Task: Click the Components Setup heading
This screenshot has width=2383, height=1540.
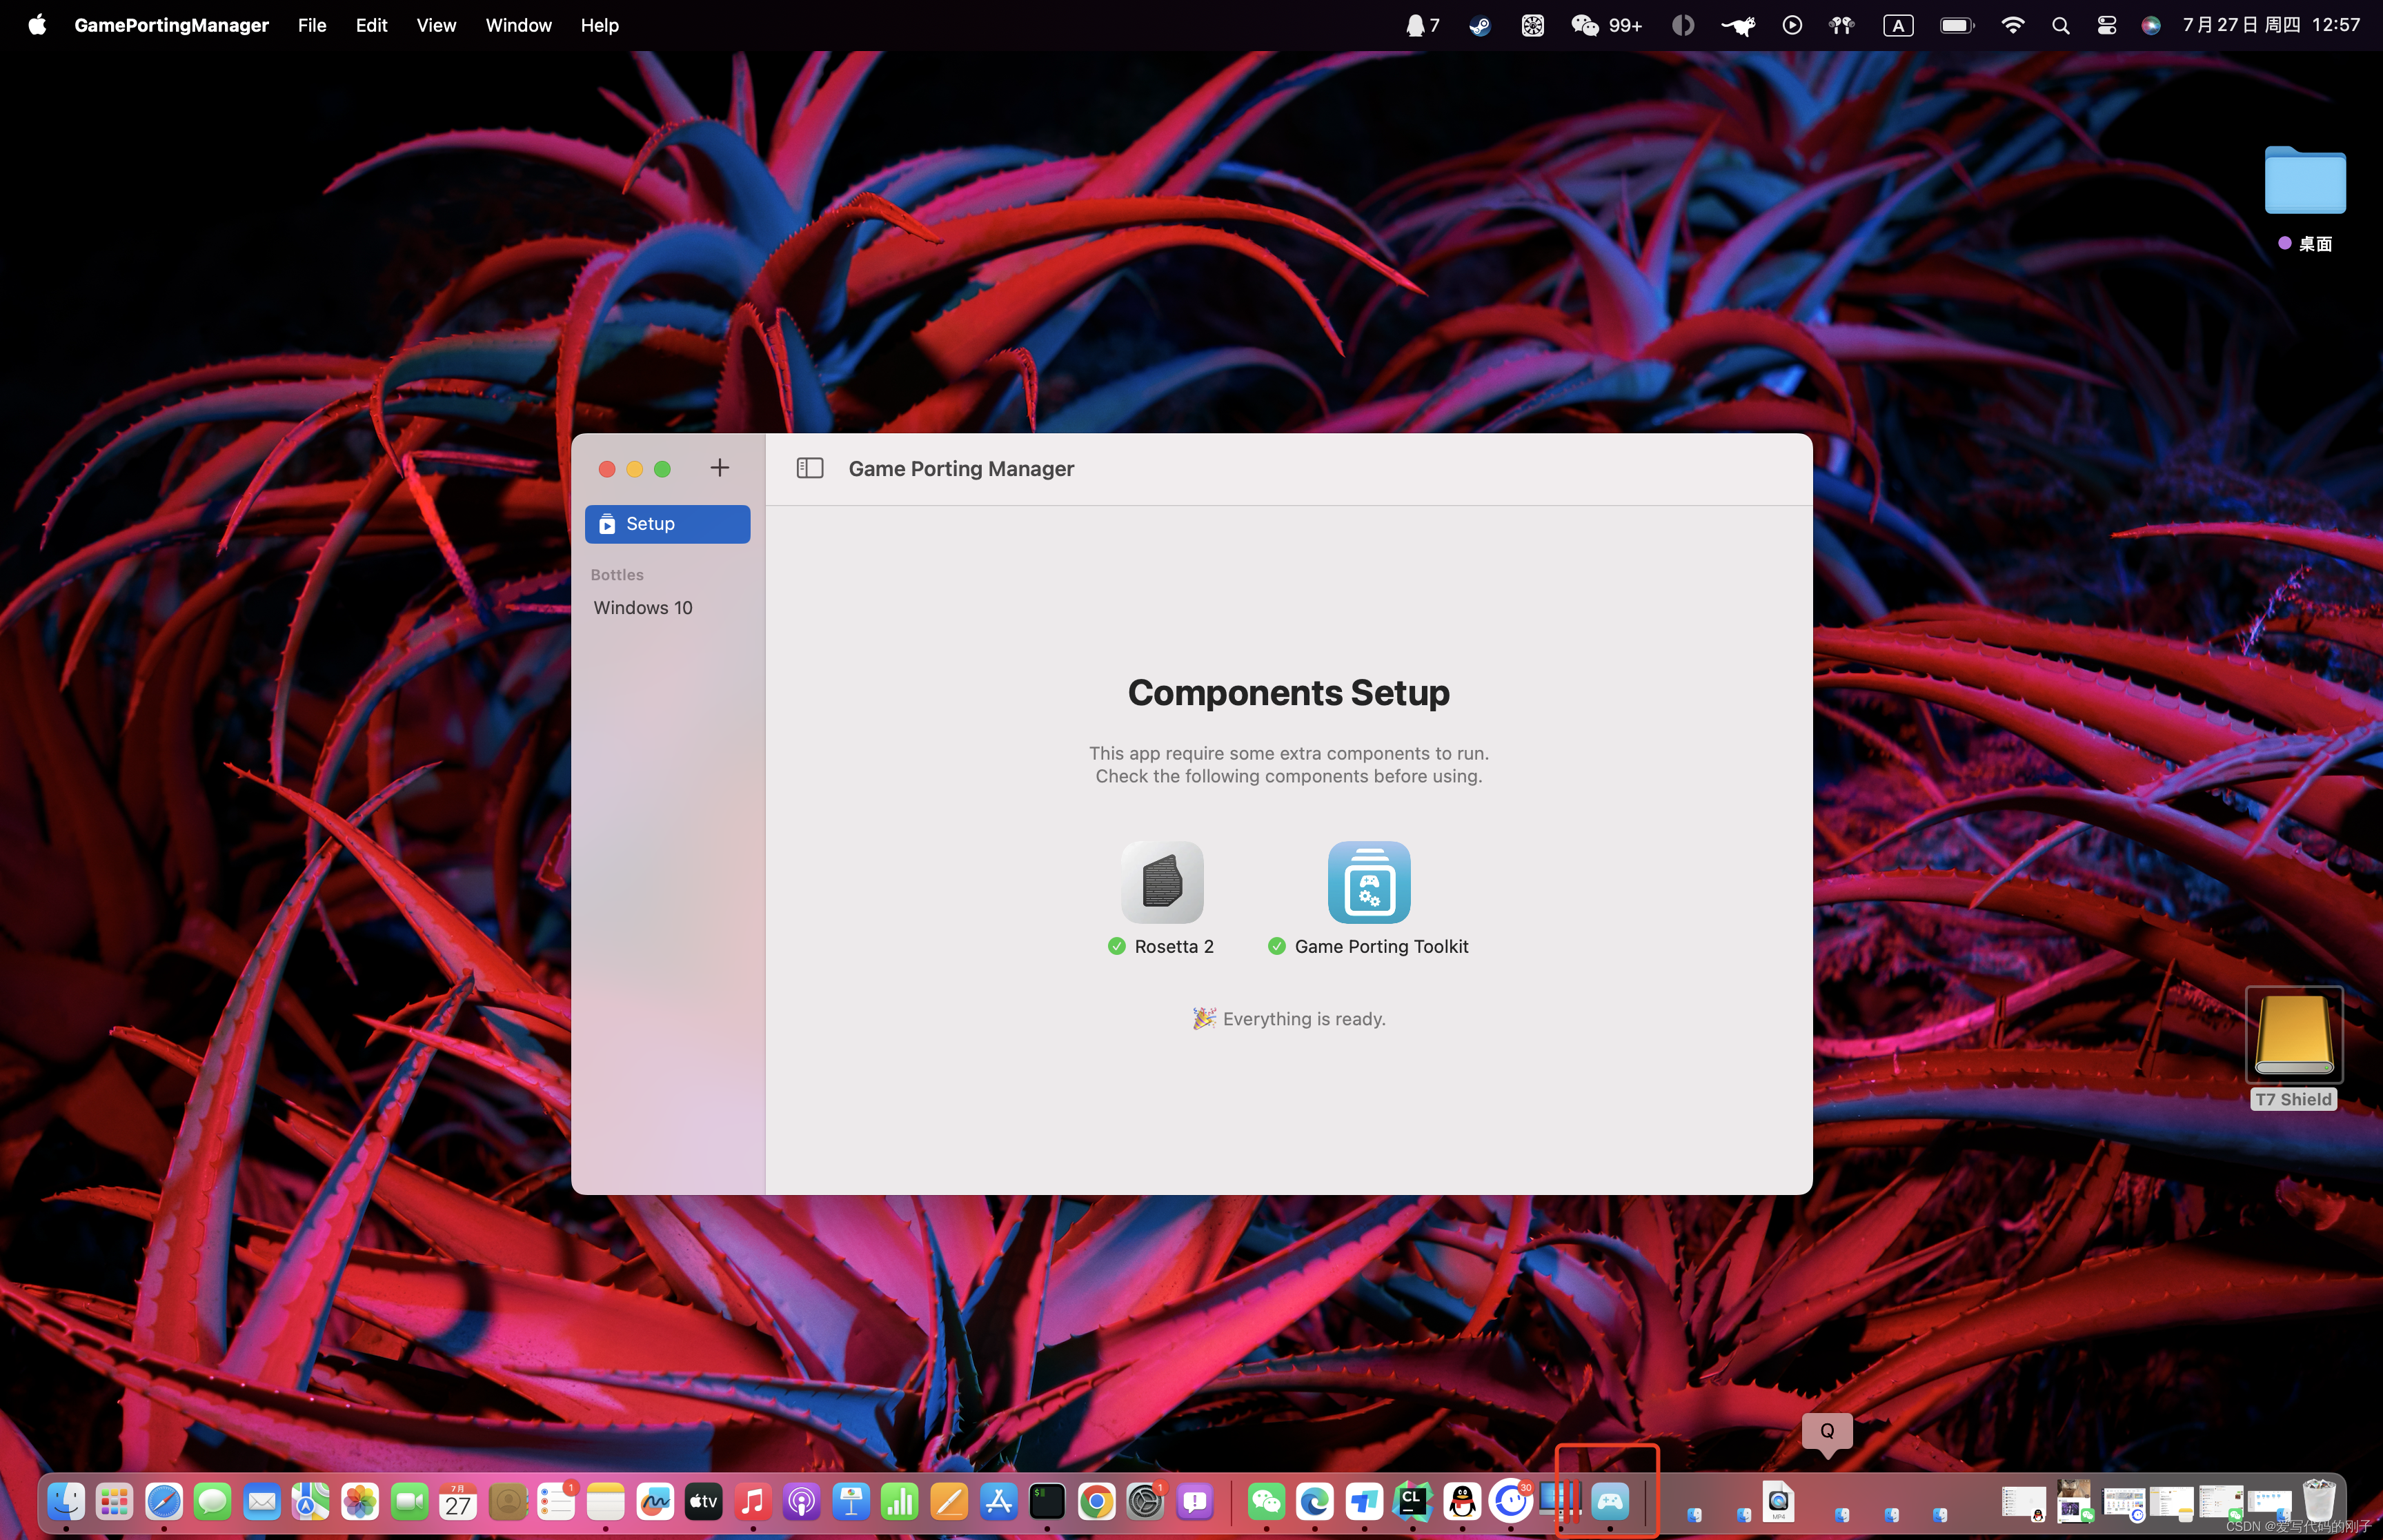Action: pos(1288,692)
